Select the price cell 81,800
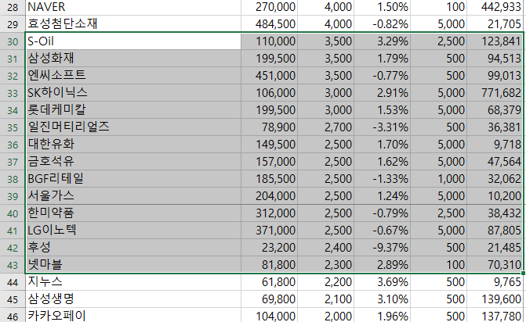This screenshot has height=322, width=526. point(269,265)
